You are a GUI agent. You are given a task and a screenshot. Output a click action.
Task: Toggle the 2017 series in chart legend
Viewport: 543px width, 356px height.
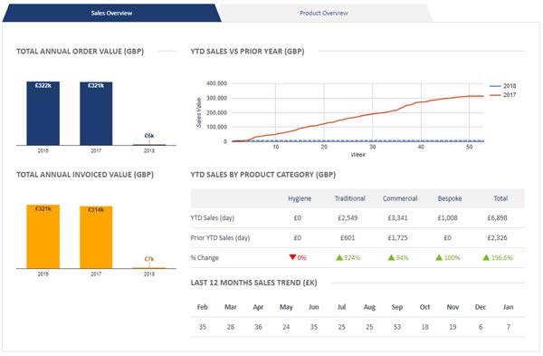click(x=503, y=94)
